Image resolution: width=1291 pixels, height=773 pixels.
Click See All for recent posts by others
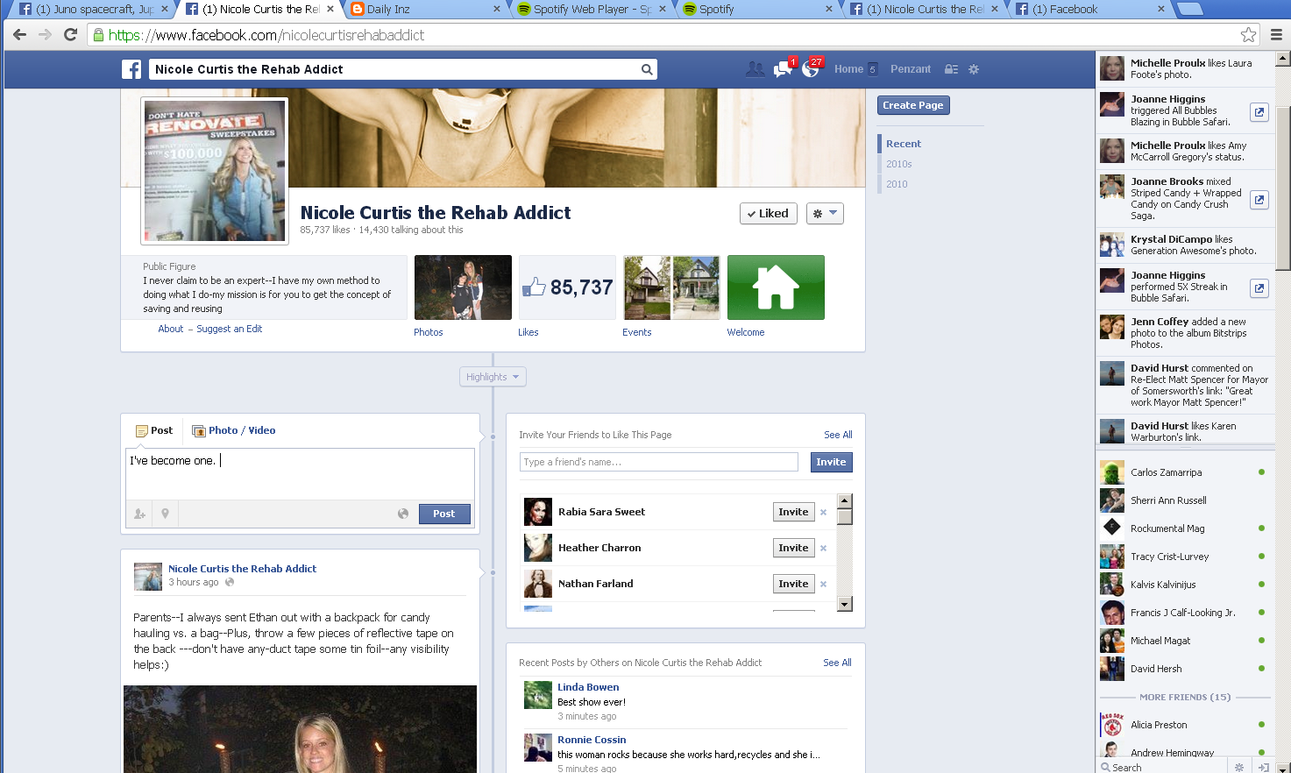837,663
